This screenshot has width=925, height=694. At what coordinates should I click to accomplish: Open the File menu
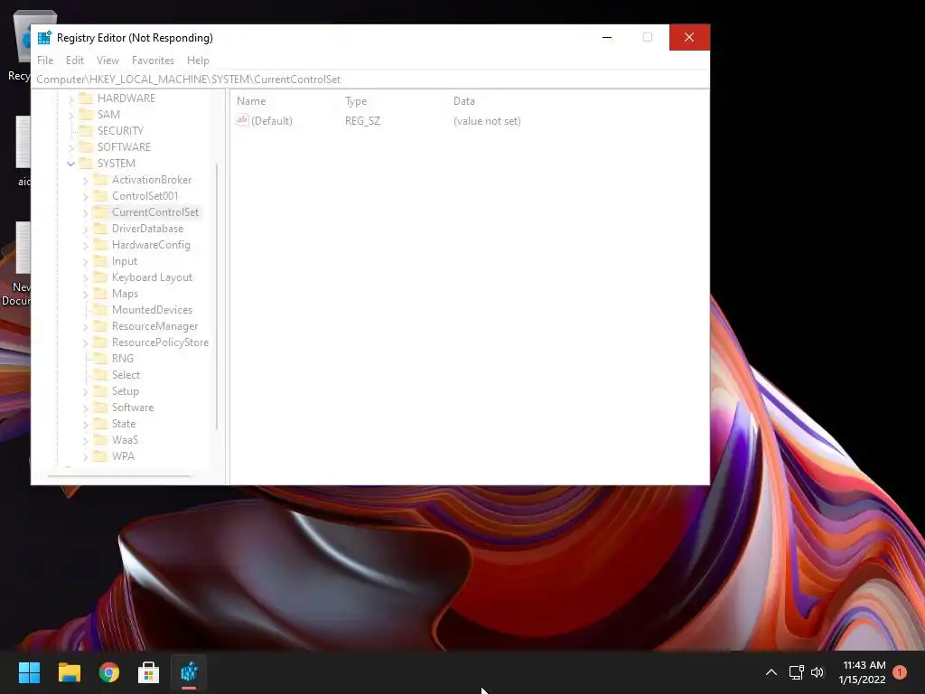45,61
